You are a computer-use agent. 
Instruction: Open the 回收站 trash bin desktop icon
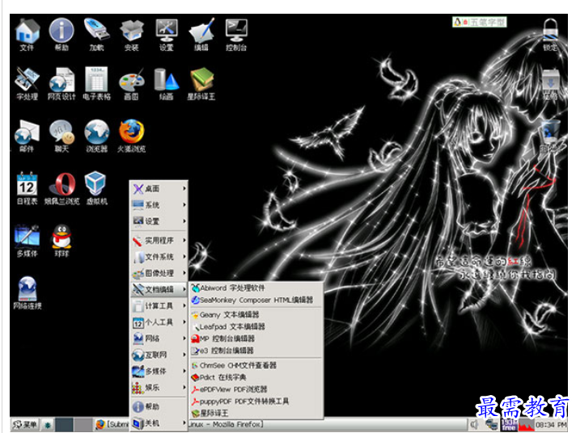(x=550, y=136)
